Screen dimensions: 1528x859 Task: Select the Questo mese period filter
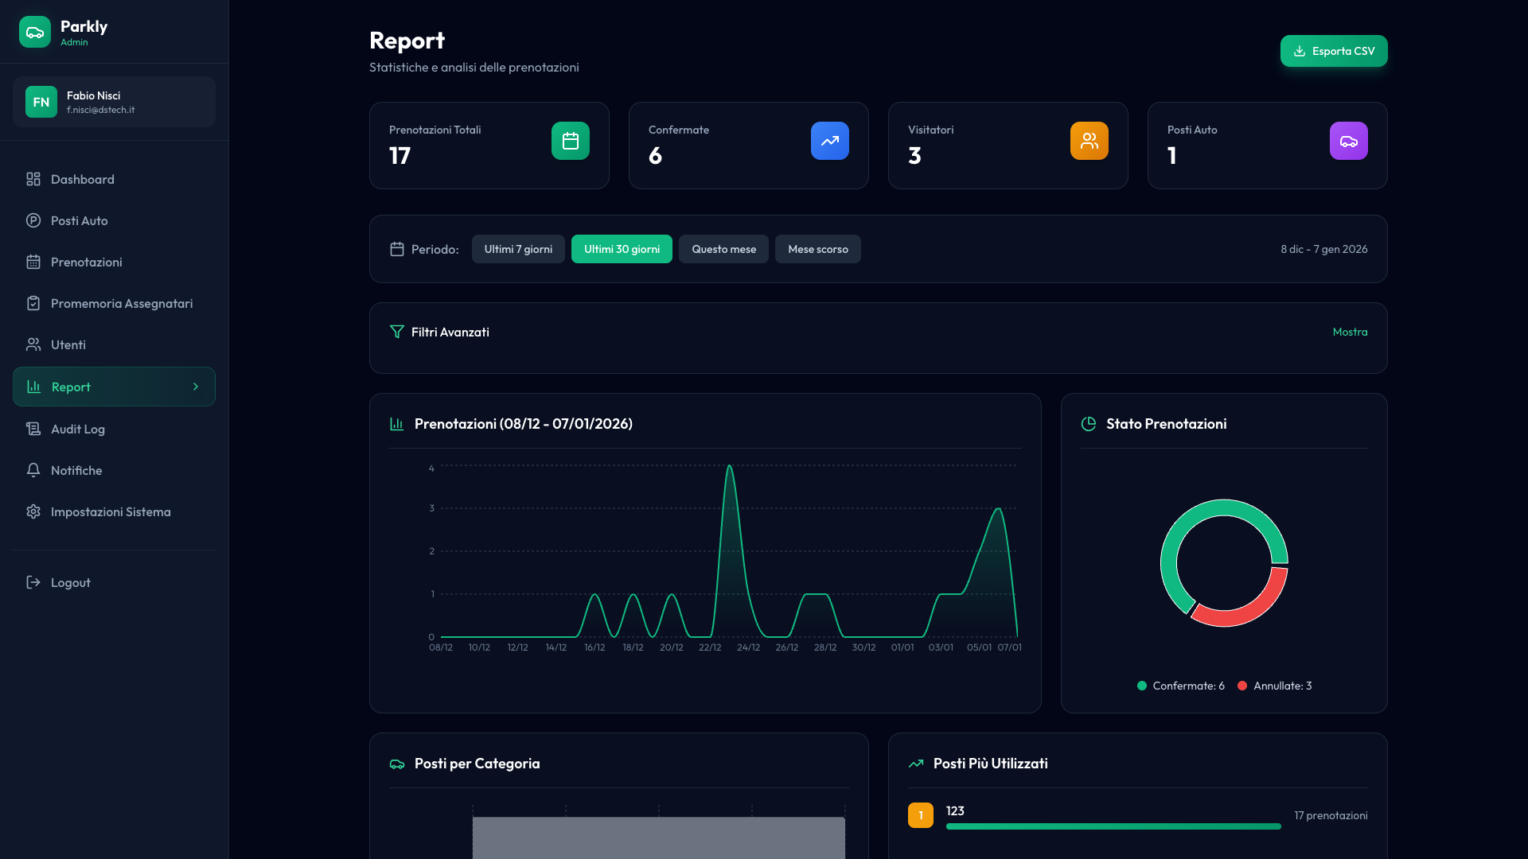point(723,249)
